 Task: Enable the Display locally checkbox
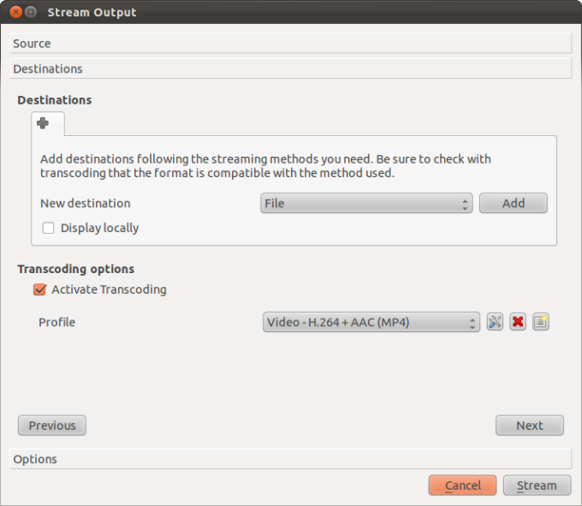pos(49,228)
